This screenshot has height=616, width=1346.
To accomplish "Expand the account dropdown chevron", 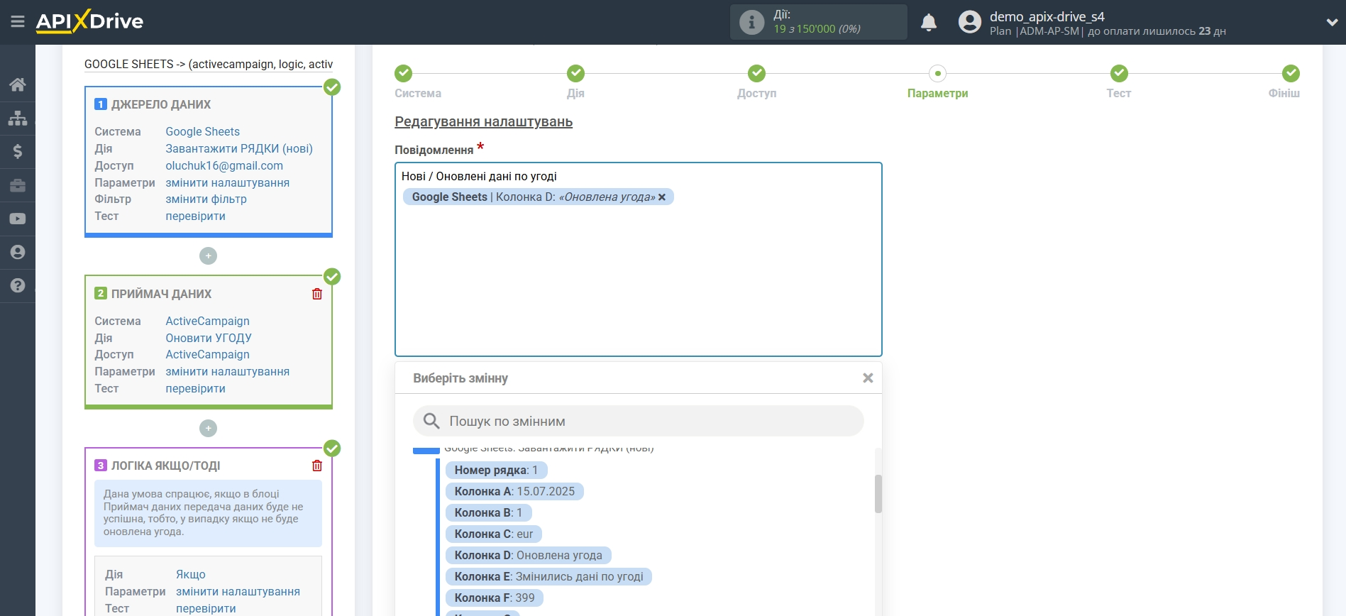I will pos(1332,23).
